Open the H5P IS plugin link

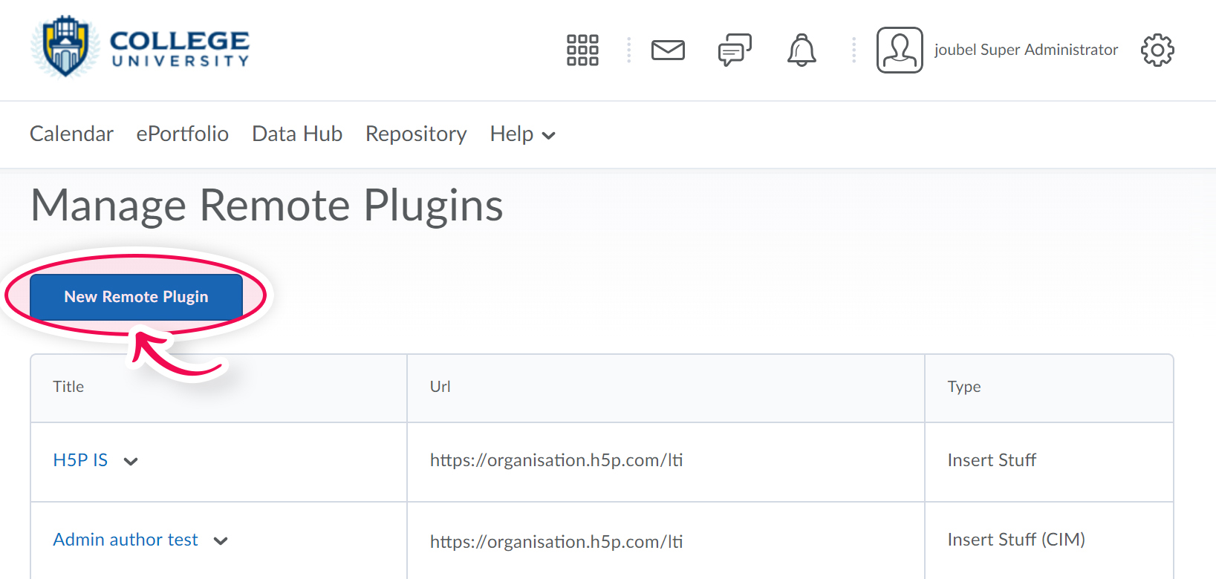(80, 460)
